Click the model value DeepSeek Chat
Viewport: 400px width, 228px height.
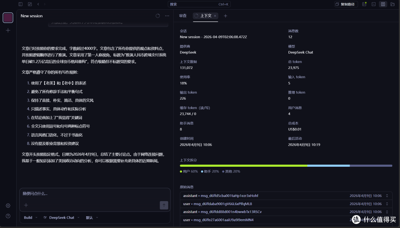pos(300,52)
